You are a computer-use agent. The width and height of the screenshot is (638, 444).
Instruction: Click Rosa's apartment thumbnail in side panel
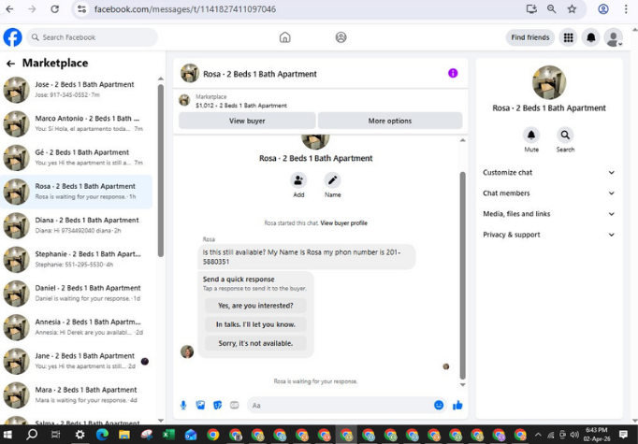[x=549, y=82]
